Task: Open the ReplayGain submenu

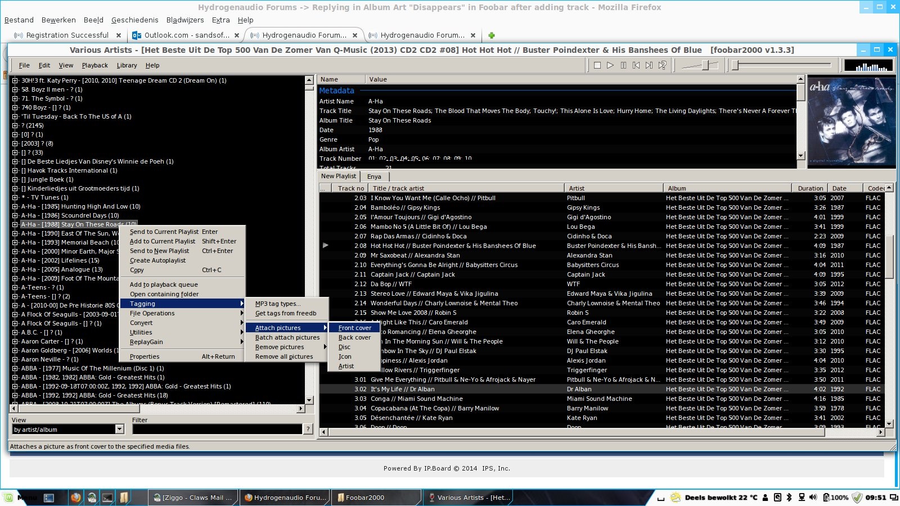Action: pyautogui.click(x=183, y=342)
